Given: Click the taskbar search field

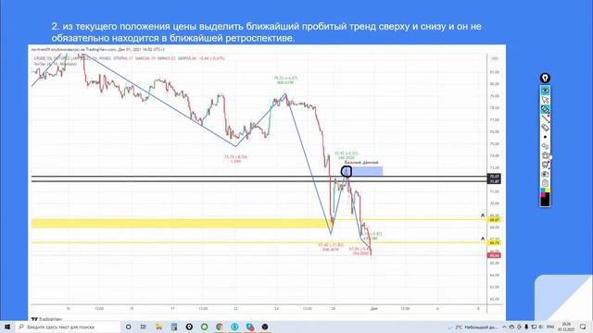Looking at the screenshot, I should tap(68, 327).
